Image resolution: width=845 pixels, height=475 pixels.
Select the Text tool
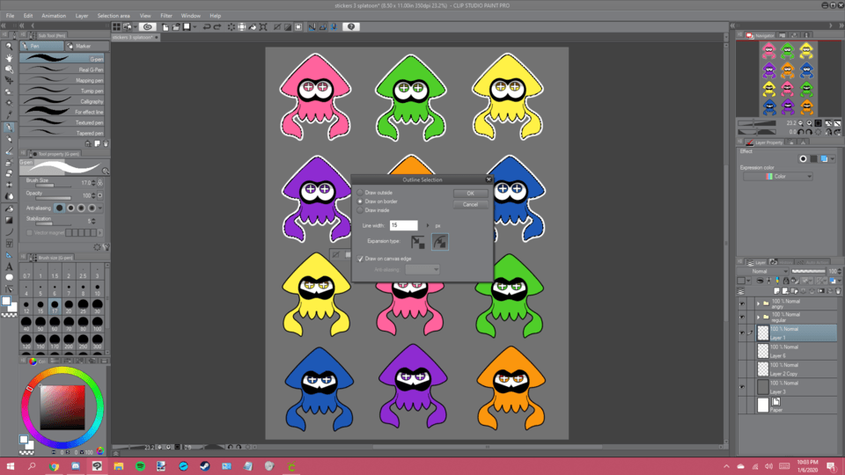[9, 267]
